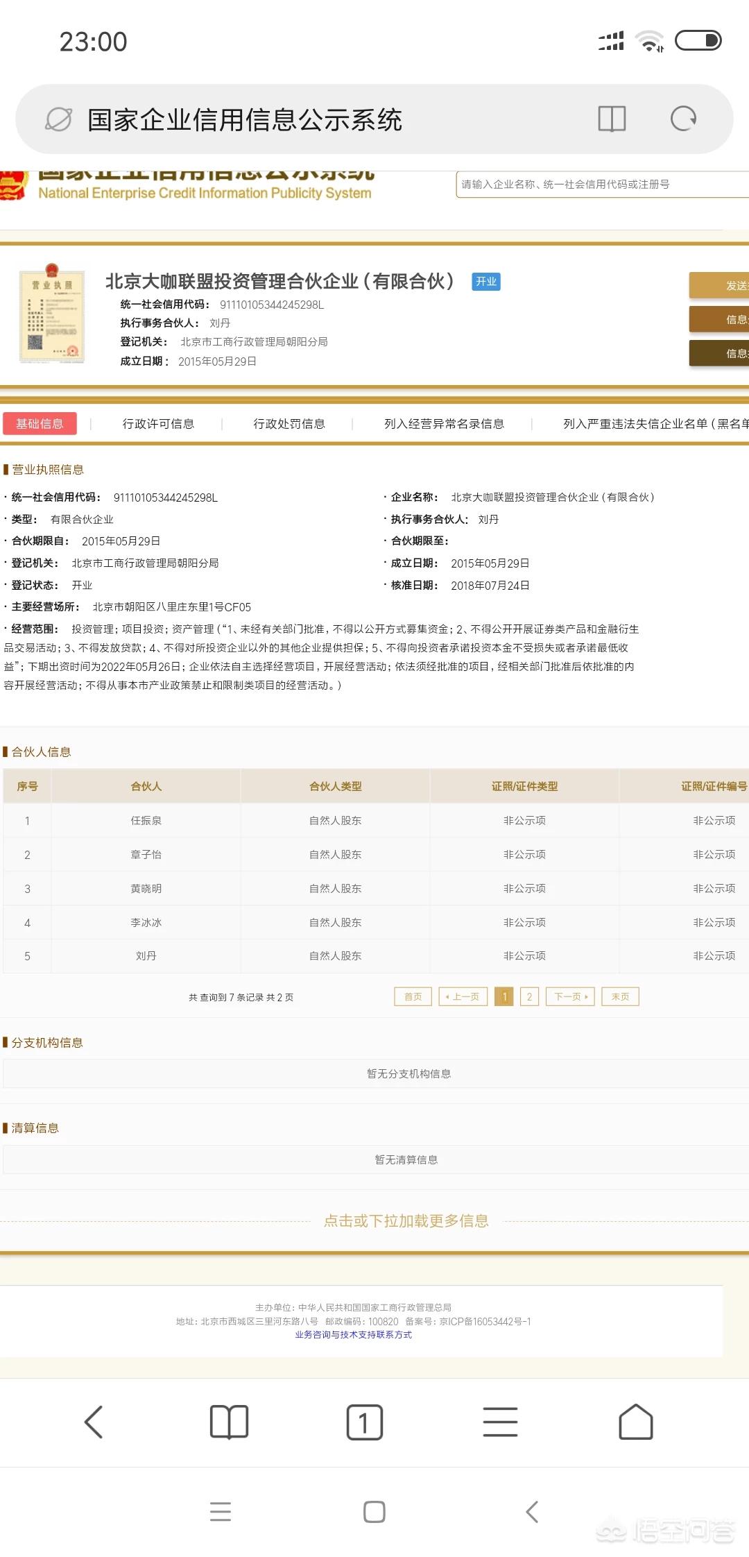The width and height of the screenshot is (749, 1557).
Task: Click the 合伙人类型 column header
Action: (x=336, y=786)
